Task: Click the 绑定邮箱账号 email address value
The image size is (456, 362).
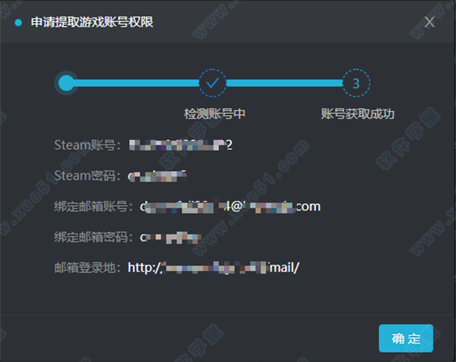Action: [230, 206]
